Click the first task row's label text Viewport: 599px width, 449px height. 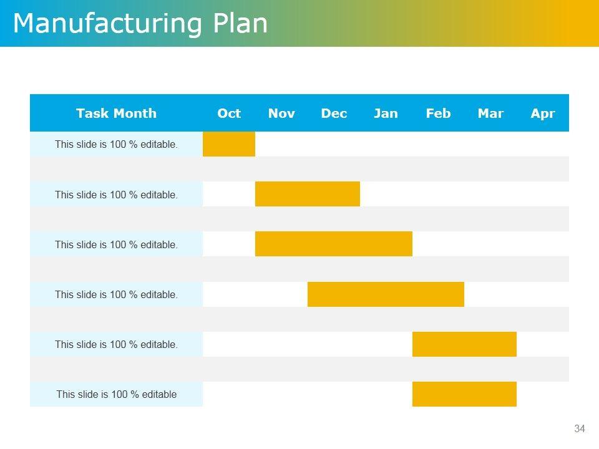click(116, 144)
